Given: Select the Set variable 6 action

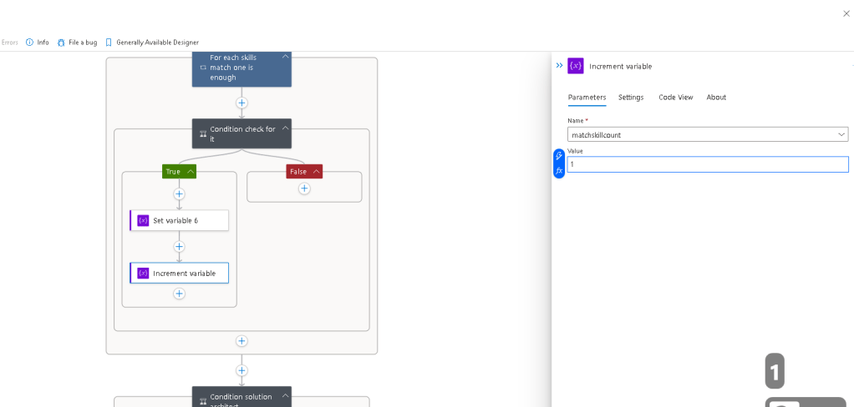Looking at the screenshot, I should click(x=179, y=221).
